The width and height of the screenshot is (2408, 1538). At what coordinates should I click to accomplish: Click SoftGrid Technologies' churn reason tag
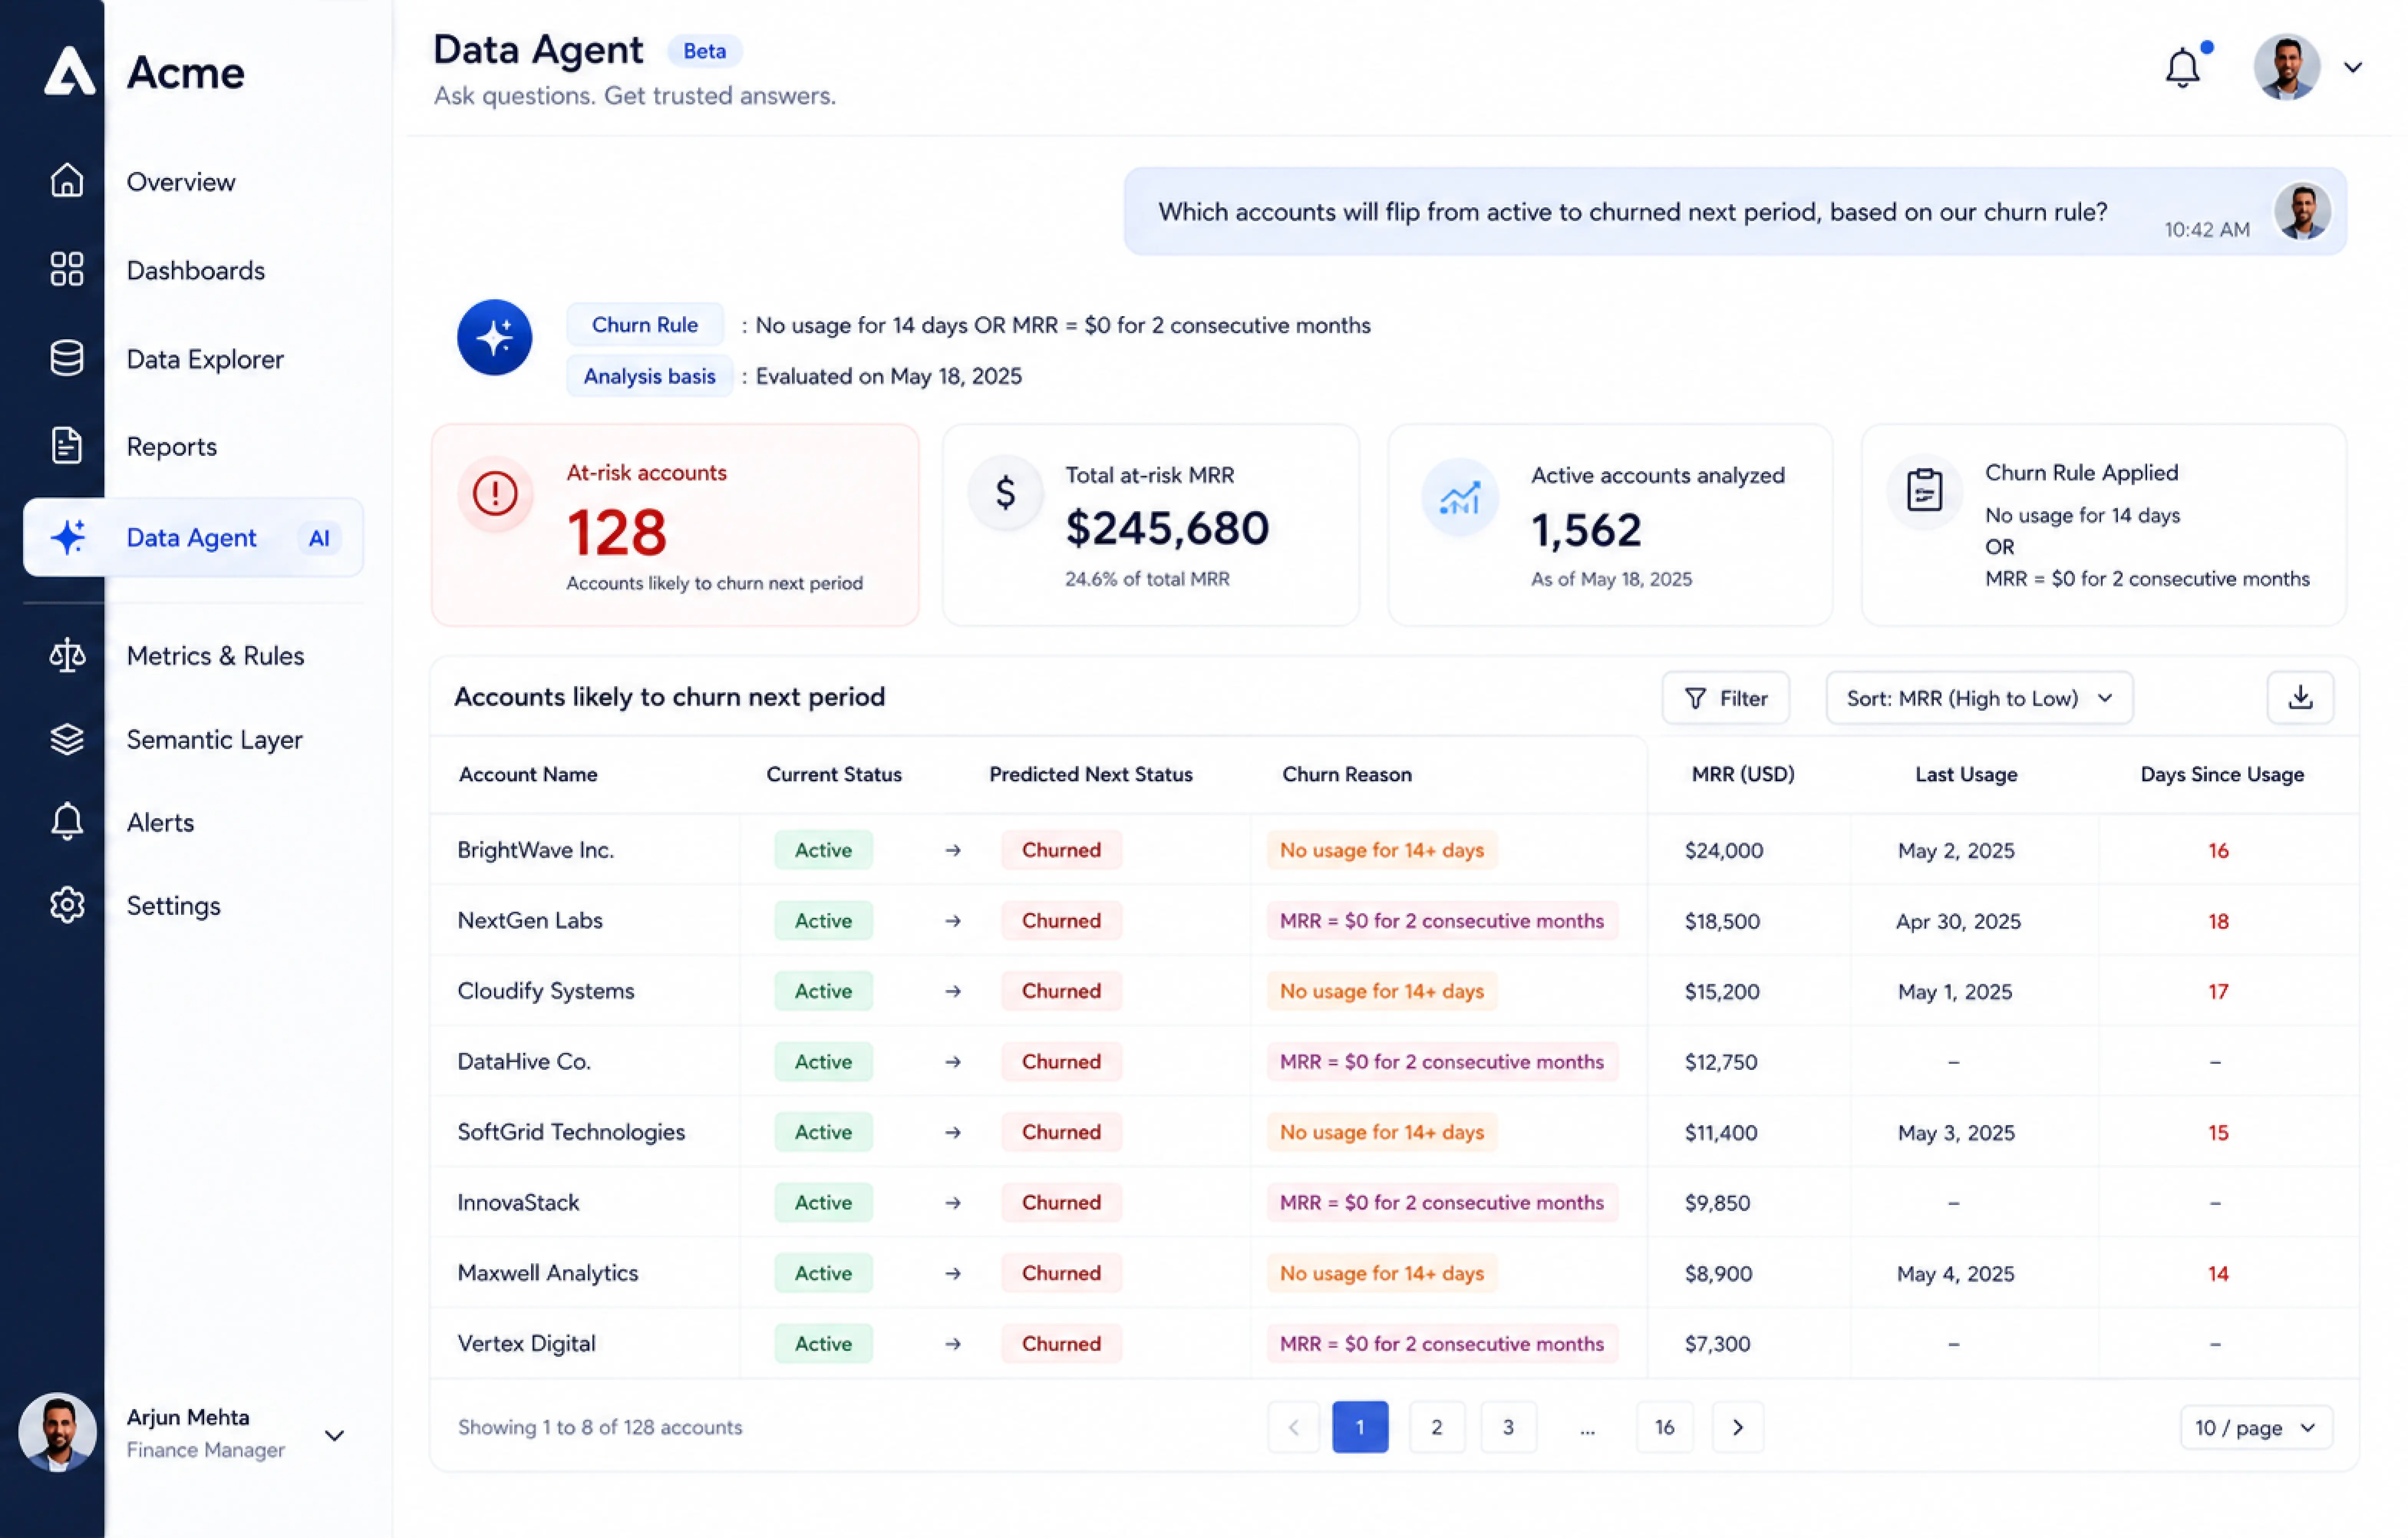(1382, 1132)
